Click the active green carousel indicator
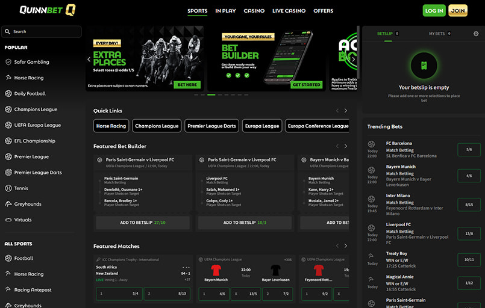The height and width of the screenshot is (308, 485). (x=211, y=95)
